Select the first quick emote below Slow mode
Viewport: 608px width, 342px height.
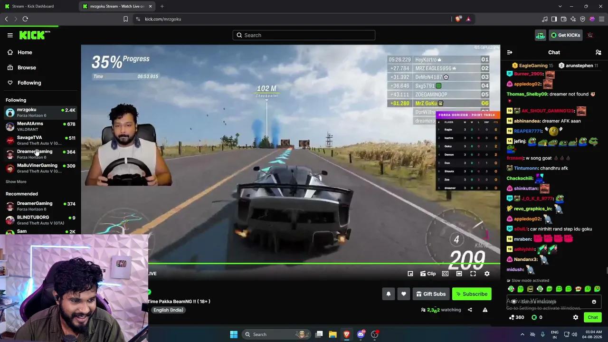pos(511,289)
